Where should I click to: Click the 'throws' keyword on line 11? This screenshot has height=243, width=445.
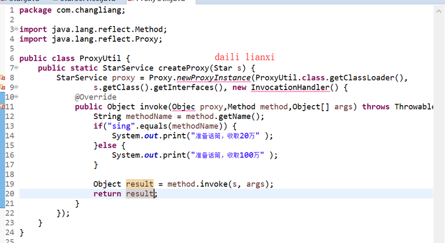tap(376, 107)
